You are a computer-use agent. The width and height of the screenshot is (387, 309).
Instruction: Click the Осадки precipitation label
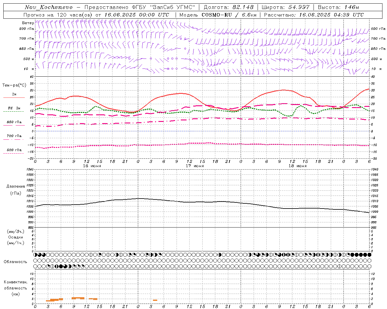pyautogui.click(x=16, y=237)
